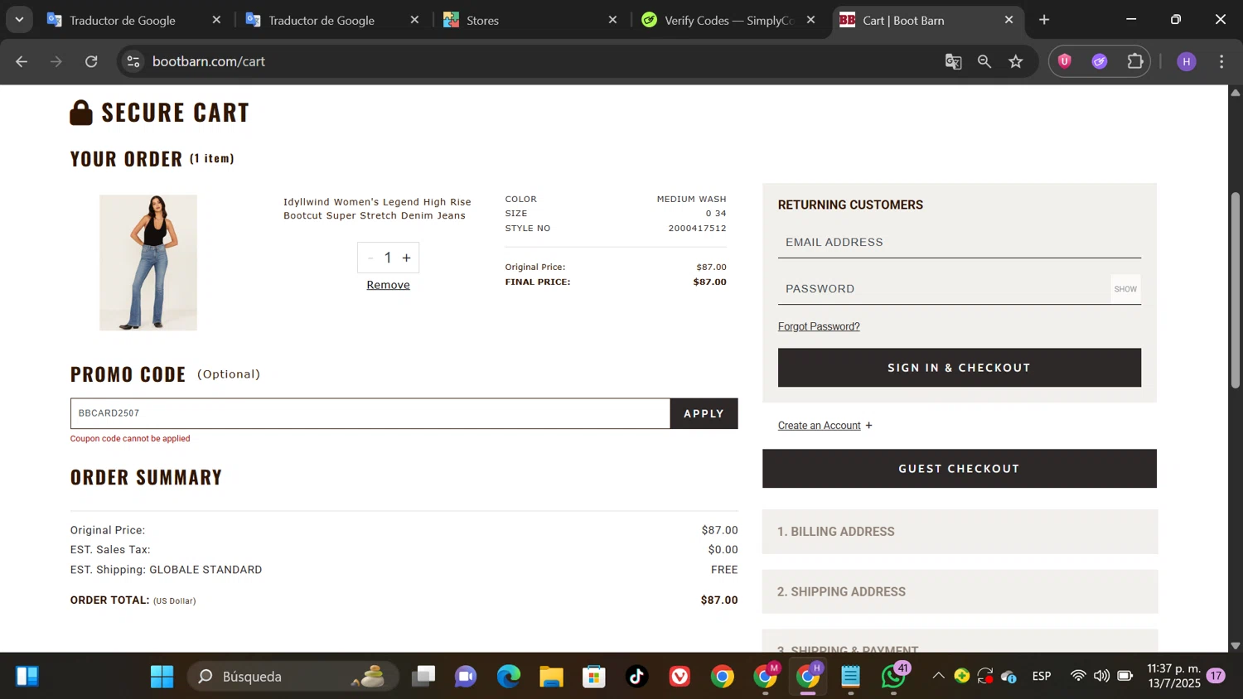Expand Create an Account section
Viewport: 1243px width, 699px height.
tap(825, 426)
